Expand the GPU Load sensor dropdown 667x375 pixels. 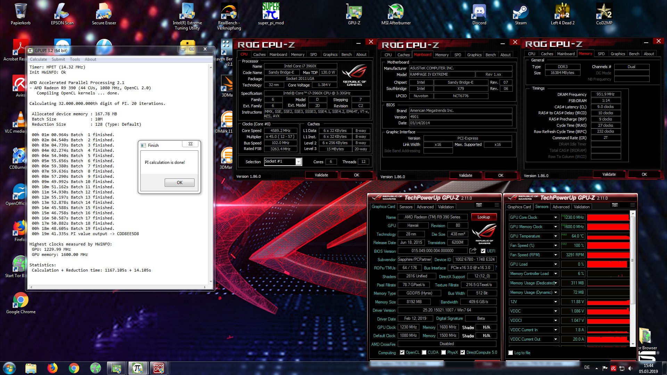click(555, 264)
